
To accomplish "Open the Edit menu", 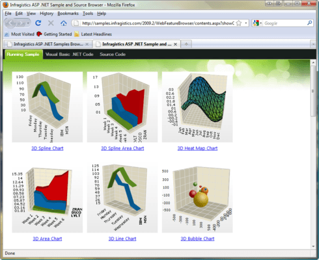I will [x=19, y=14].
